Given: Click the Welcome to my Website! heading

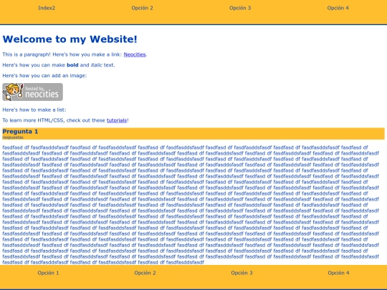Looking at the screenshot, I should tap(70, 39).
